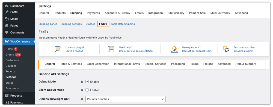Open the Site visibility tab

pos(176,13)
